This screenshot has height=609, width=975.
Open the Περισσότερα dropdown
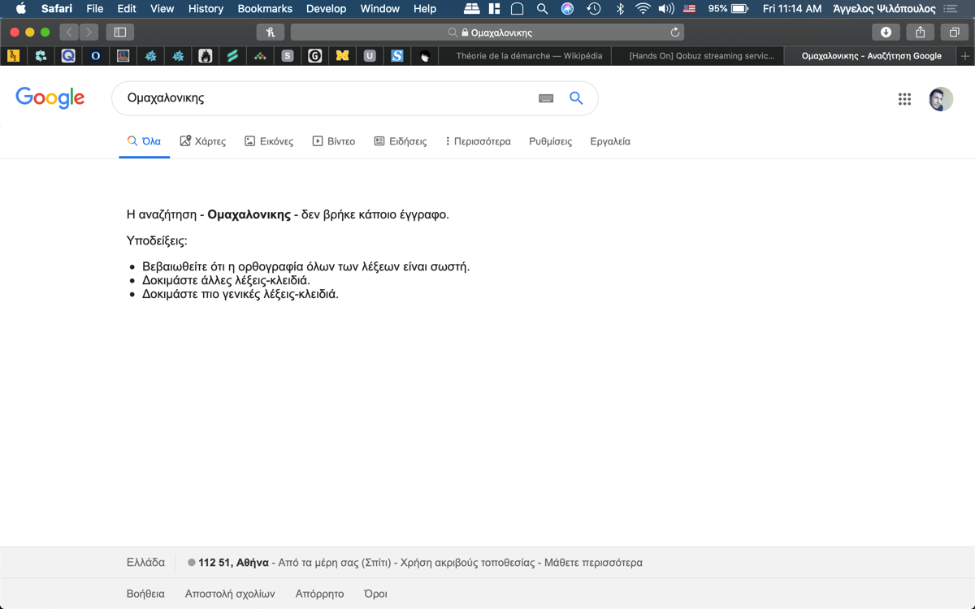point(479,140)
